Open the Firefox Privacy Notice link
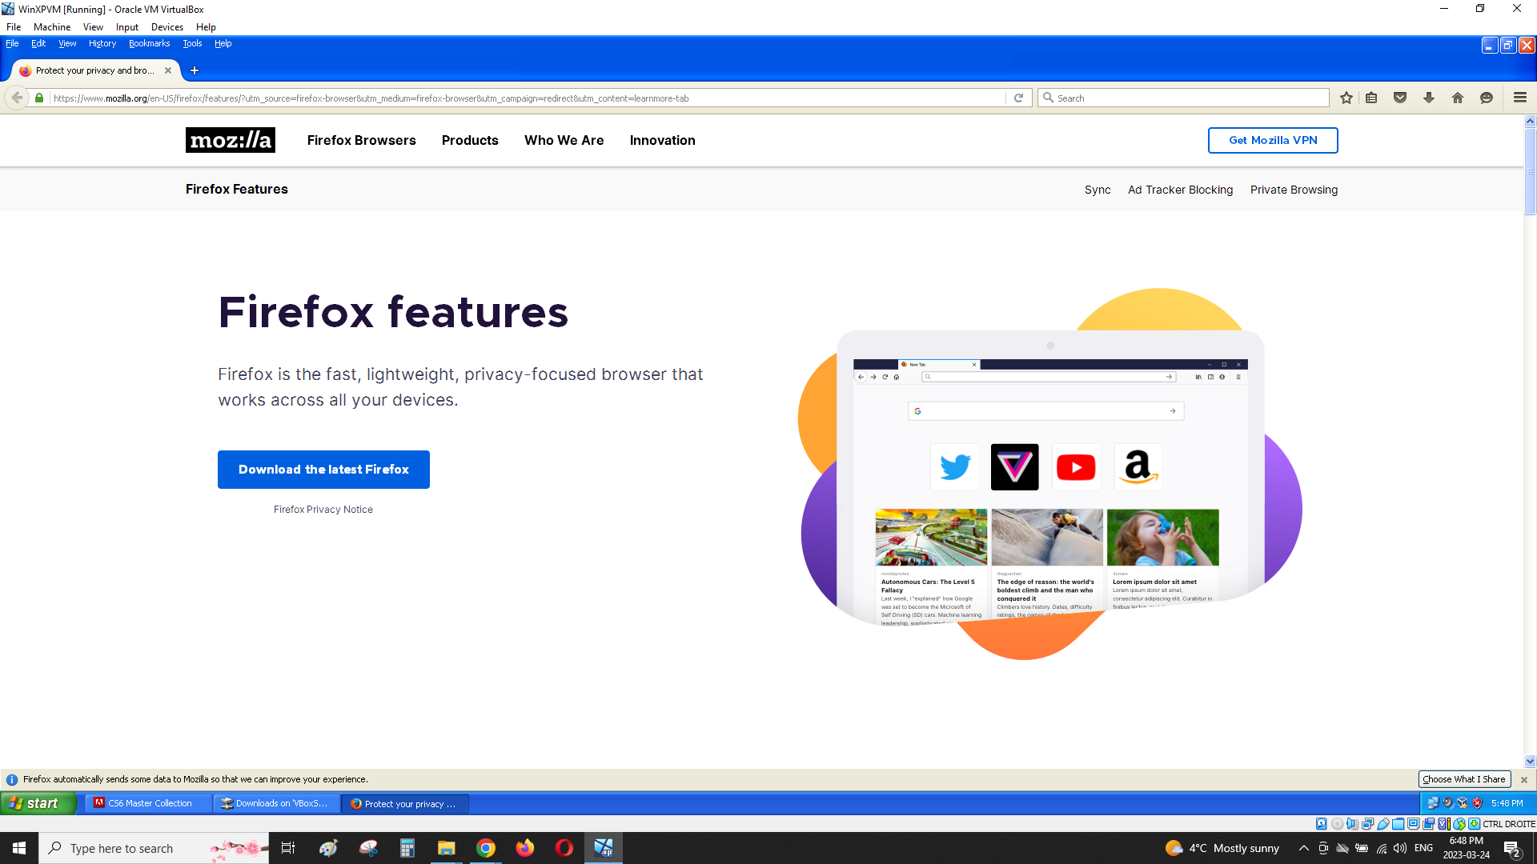This screenshot has width=1537, height=864. coord(323,510)
